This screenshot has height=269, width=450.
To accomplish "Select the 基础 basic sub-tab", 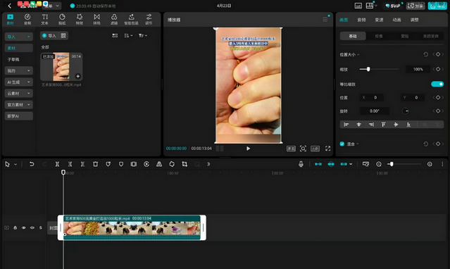I will click(353, 36).
